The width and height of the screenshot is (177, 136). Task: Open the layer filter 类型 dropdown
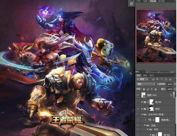(x=142, y=79)
